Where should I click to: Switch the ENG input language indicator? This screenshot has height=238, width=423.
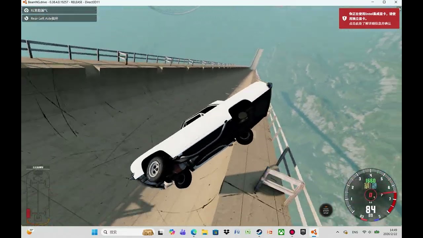click(x=355, y=232)
